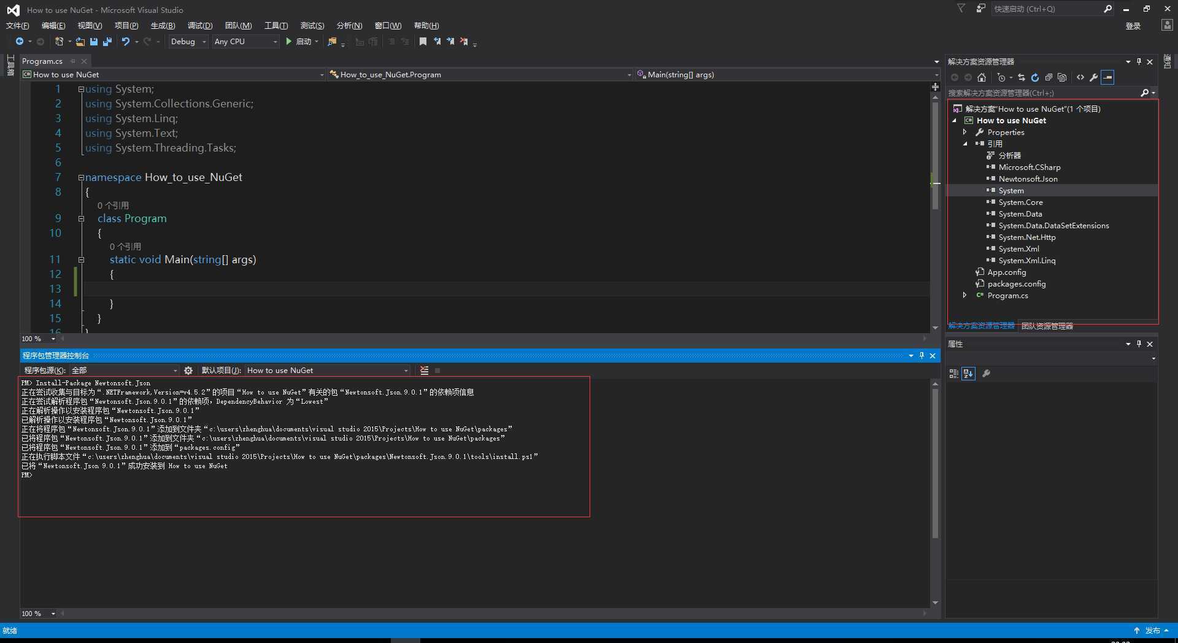Screen dimensions: 1178x643
Task: Open the Debug configuration dropdown
Action: pyautogui.click(x=188, y=42)
